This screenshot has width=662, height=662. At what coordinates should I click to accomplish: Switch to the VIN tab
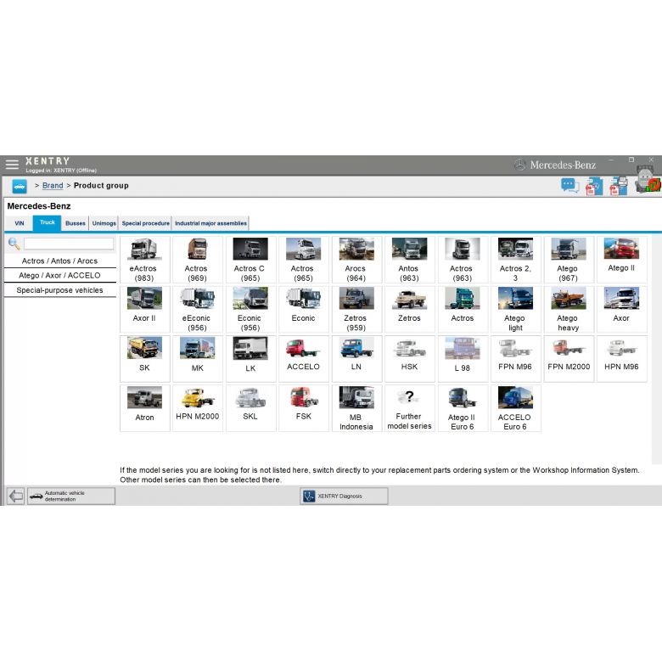(x=20, y=223)
